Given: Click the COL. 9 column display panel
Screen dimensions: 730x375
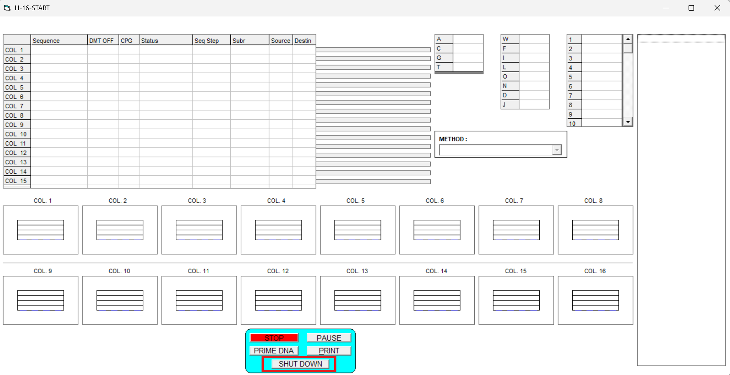Looking at the screenshot, I should (x=41, y=300).
